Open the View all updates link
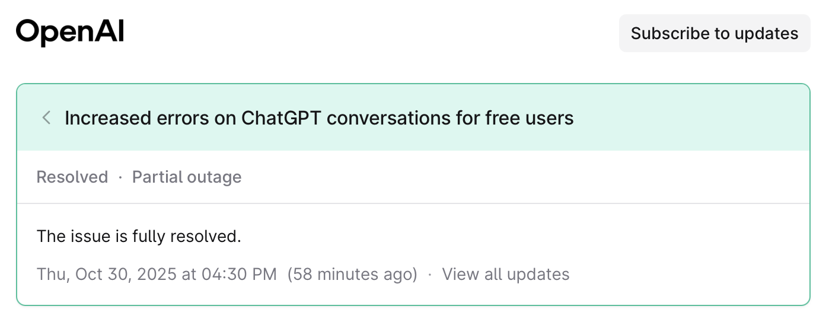The height and width of the screenshot is (325, 829). tap(506, 274)
